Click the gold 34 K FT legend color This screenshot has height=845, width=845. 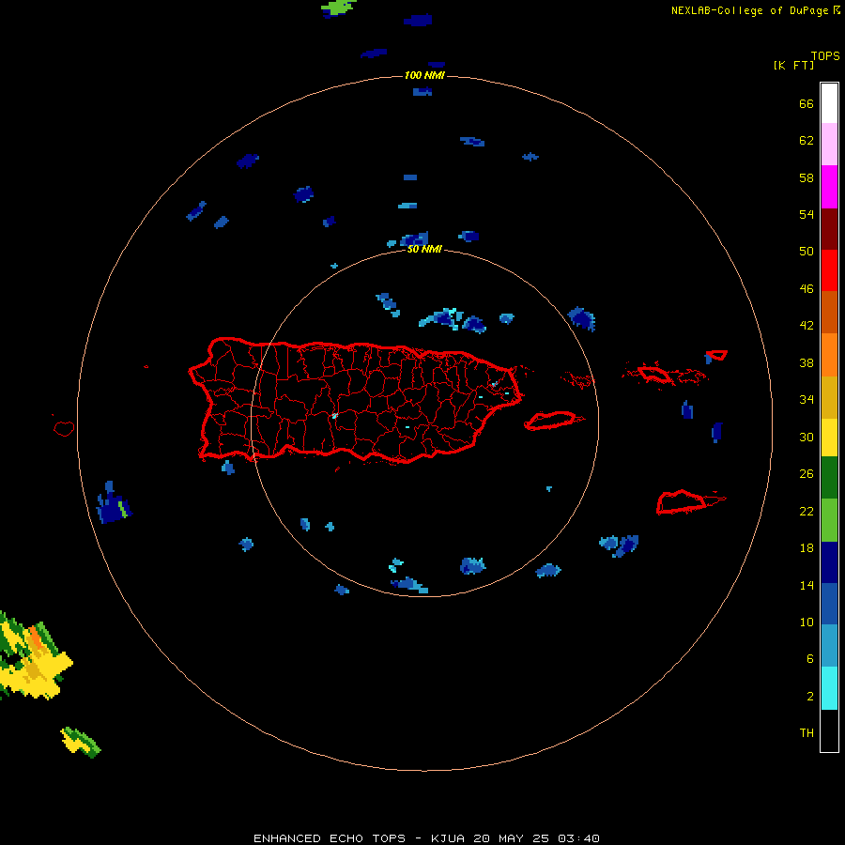829,397
